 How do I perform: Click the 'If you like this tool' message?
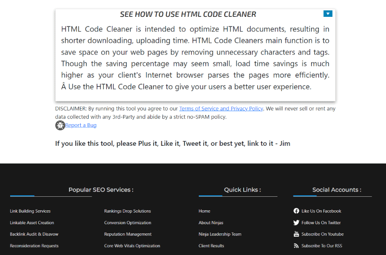point(173,143)
